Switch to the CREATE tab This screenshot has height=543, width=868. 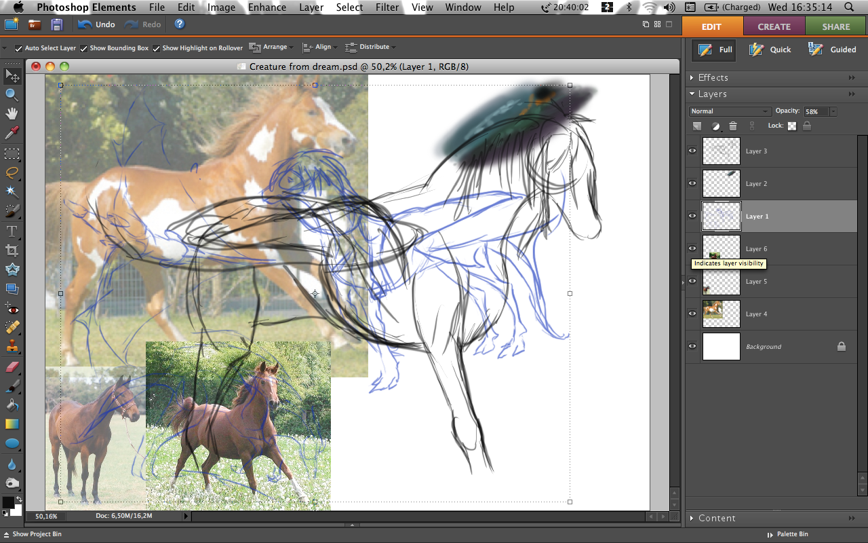(774, 26)
